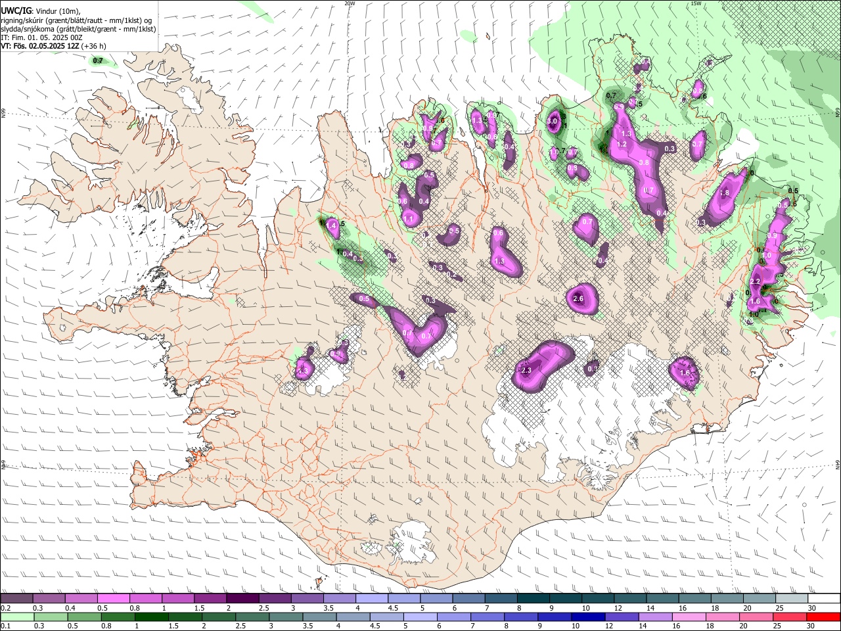Click the 20W longitude label
841x631 pixels.
350,3
